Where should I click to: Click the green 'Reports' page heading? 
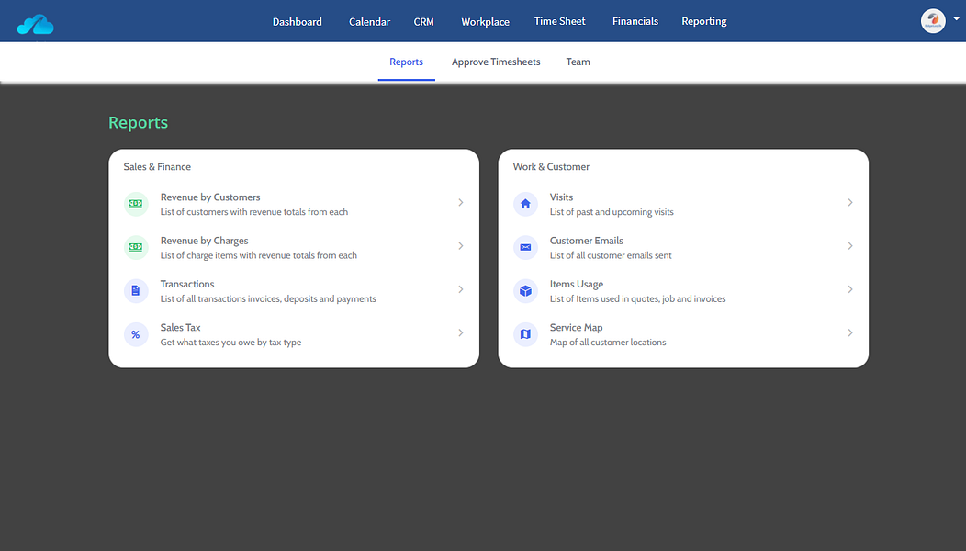[x=138, y=123]
